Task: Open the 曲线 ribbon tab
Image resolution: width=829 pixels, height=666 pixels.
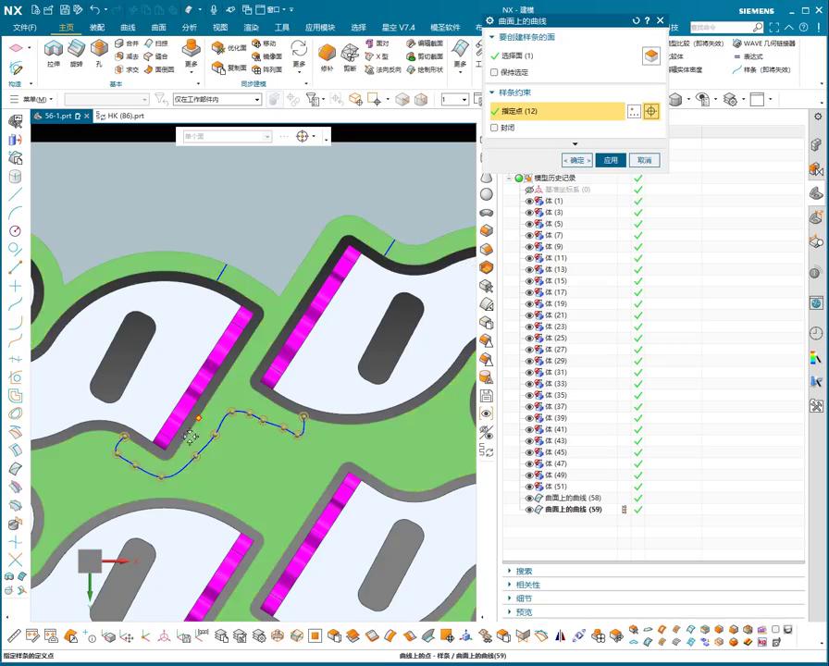Action: pos(128,28)
